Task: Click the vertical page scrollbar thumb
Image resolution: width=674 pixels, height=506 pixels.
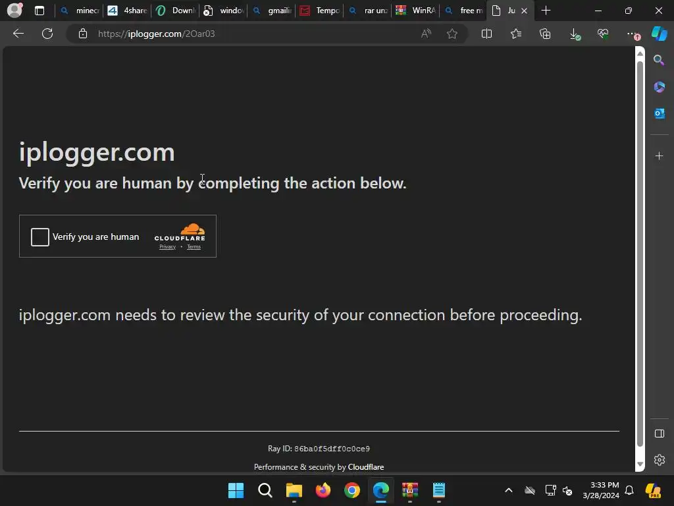Action: click(x=640, y=254)
